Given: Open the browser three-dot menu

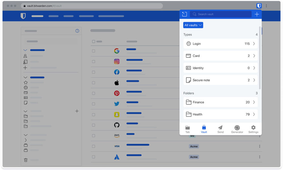Looking at the screenshot, I should click(x=266, y=6).
